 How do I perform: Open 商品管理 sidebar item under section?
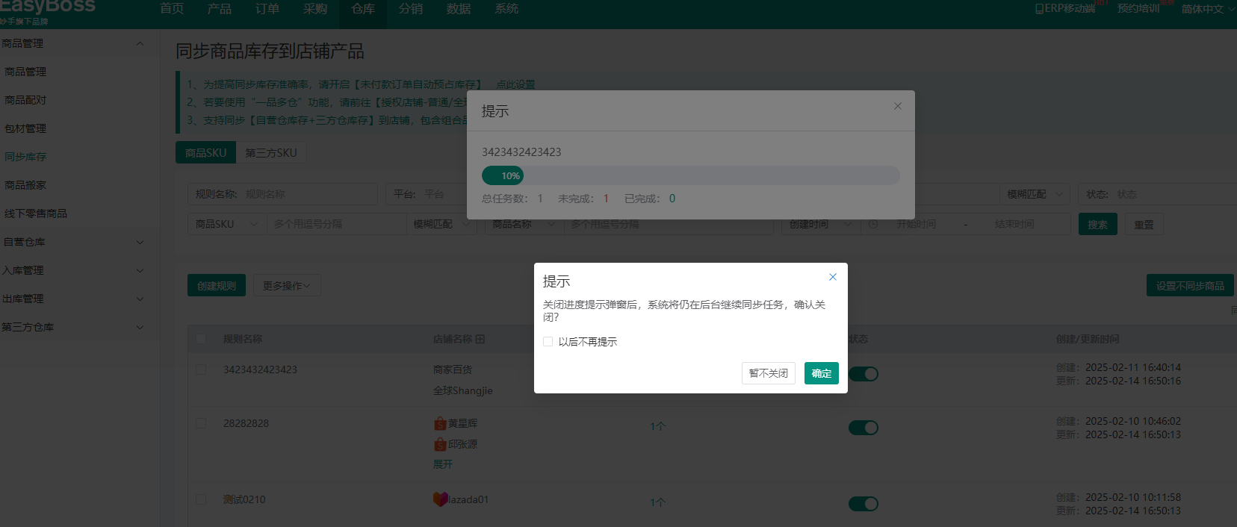25,72
